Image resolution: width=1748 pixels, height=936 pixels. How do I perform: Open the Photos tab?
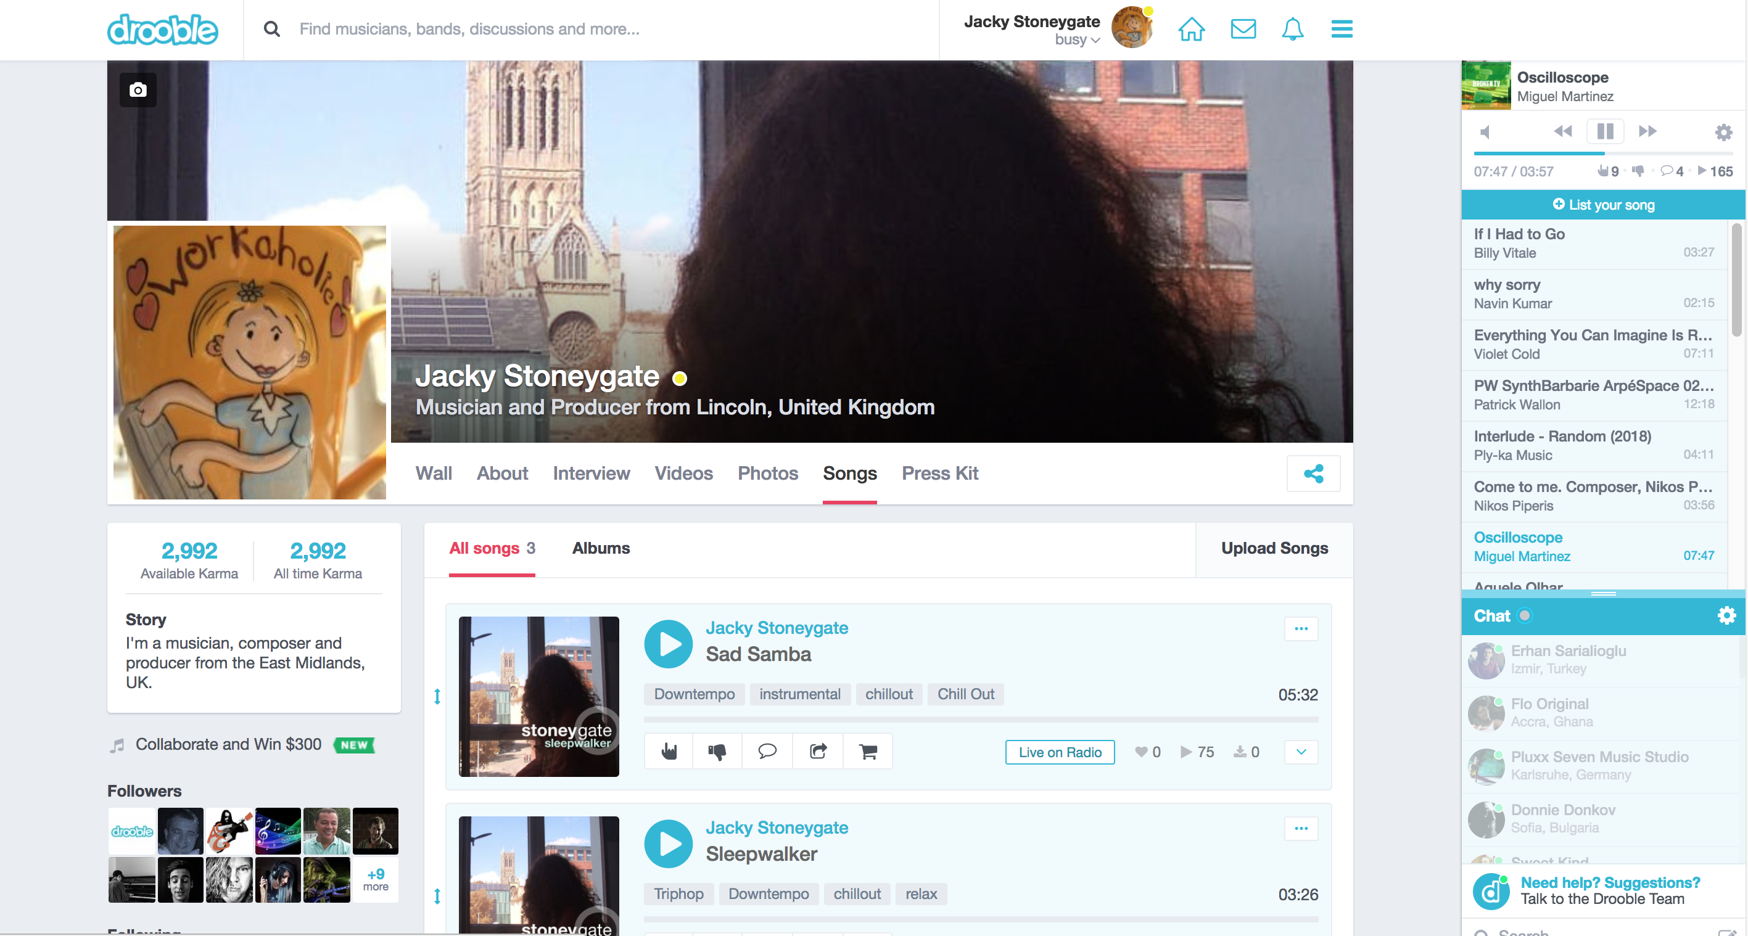pyautogui.click(x=767, y=474)
